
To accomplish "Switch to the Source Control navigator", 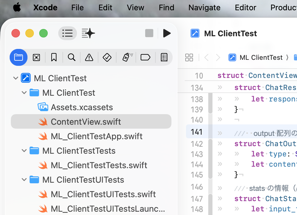I will click(x=36, y=57).
